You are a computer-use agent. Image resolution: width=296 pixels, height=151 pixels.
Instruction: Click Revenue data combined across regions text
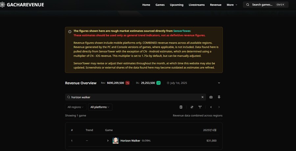198,116
